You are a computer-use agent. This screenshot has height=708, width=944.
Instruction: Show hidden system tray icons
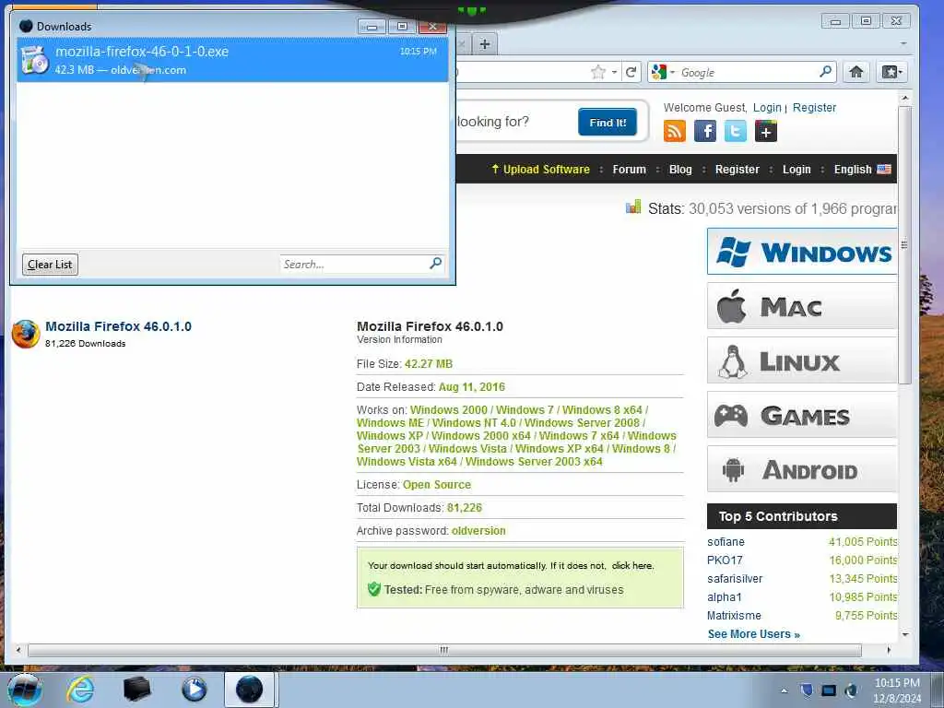[x=784, y=690]
